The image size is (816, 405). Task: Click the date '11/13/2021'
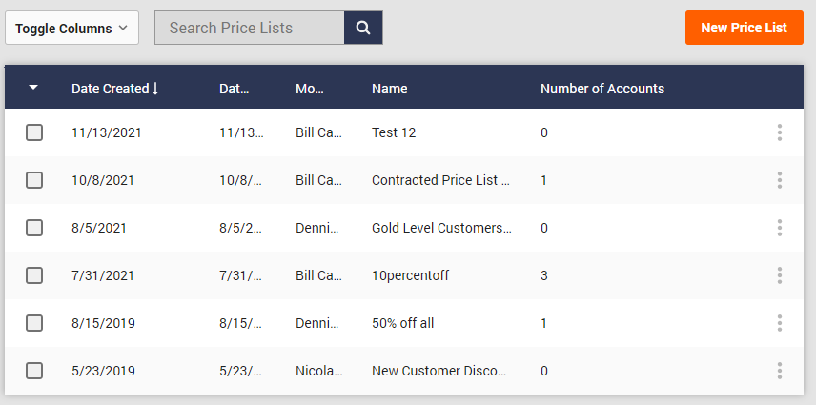(x=106, y=132)
